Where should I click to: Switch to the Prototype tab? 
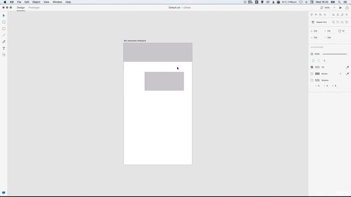(34, 8)
